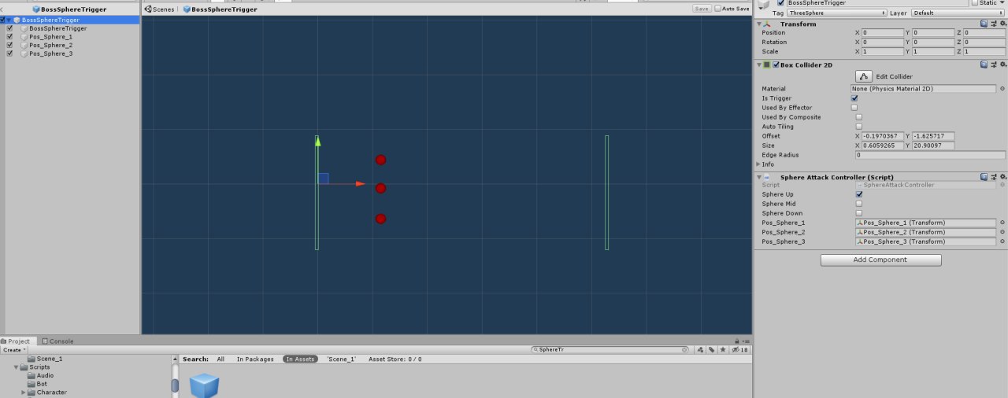Image resolution: width=1008 pixels, height=398 pixels.
Task: Switch to the Console tab
Action: click(x=57, y=341)
